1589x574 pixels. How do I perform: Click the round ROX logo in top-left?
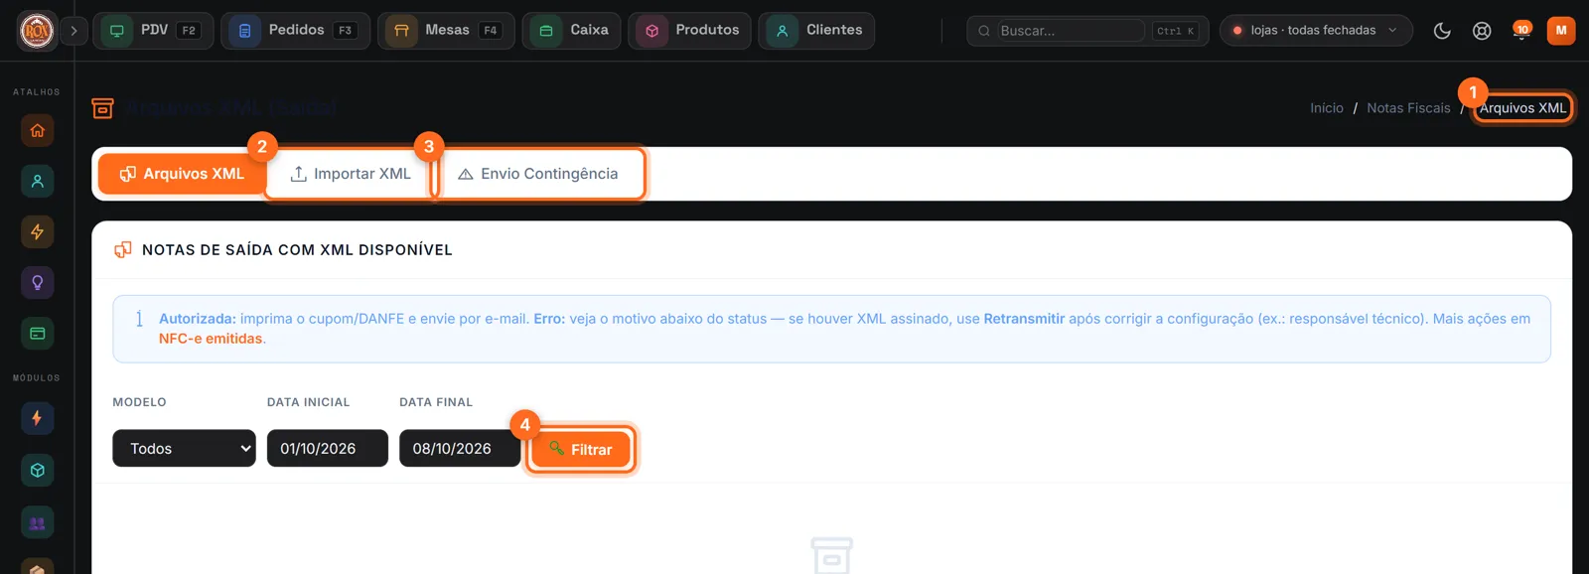point(37,31)
